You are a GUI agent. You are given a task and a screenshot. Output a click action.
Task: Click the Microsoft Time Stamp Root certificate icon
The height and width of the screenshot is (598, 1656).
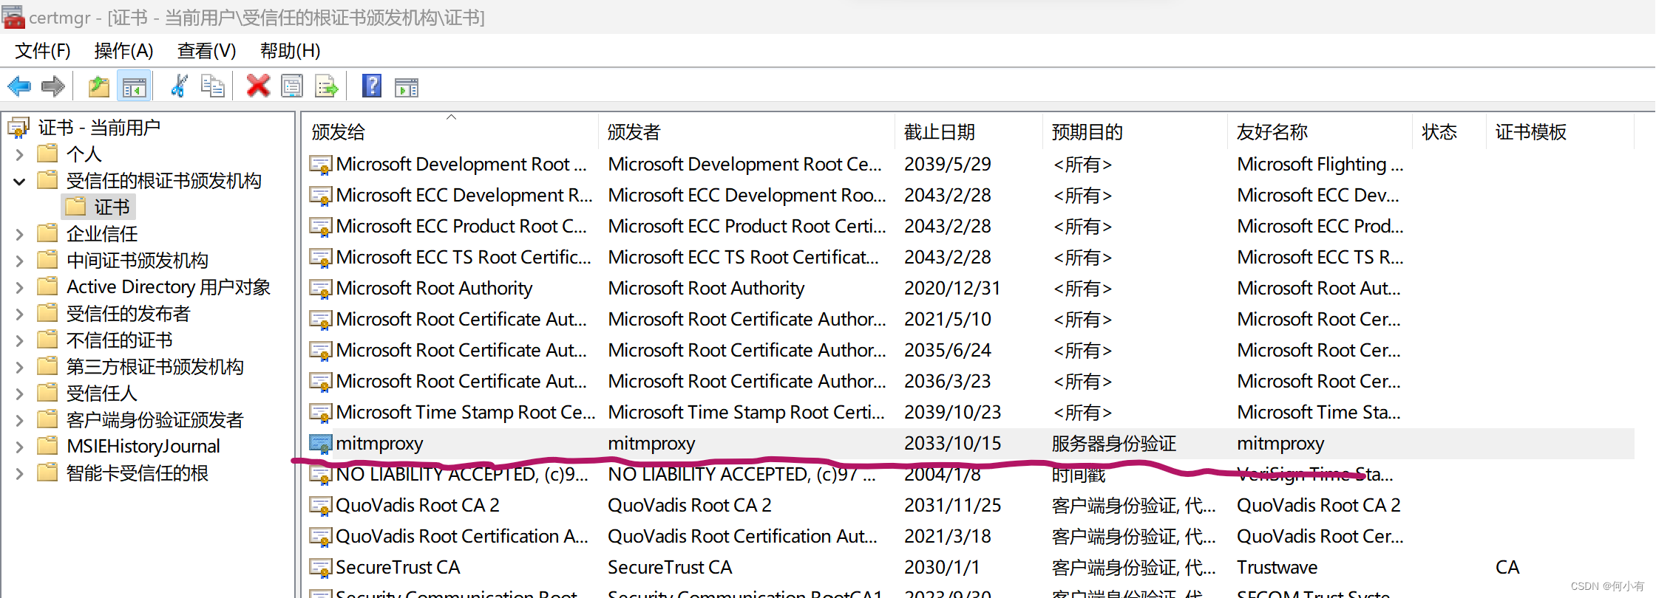[320, 413]
